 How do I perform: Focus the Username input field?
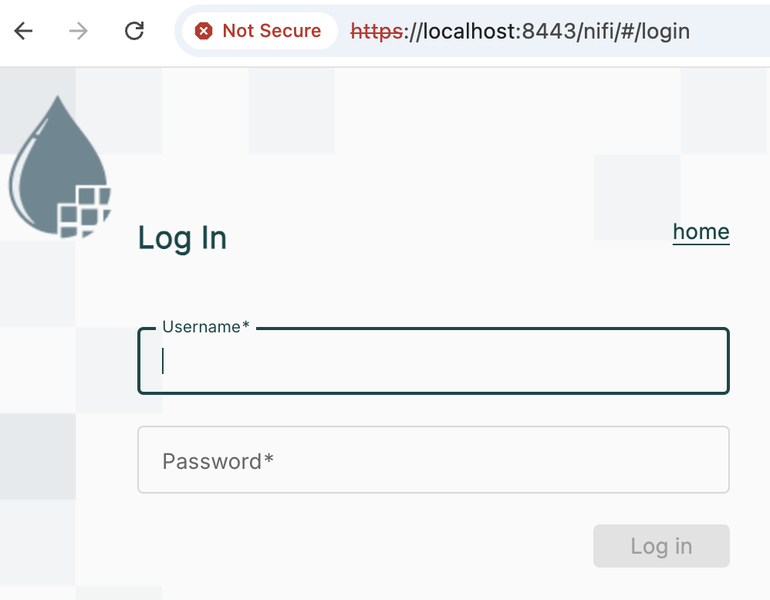(433, 362)
